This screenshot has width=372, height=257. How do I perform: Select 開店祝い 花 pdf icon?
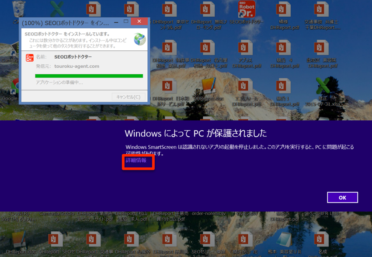tap(245, 240)
